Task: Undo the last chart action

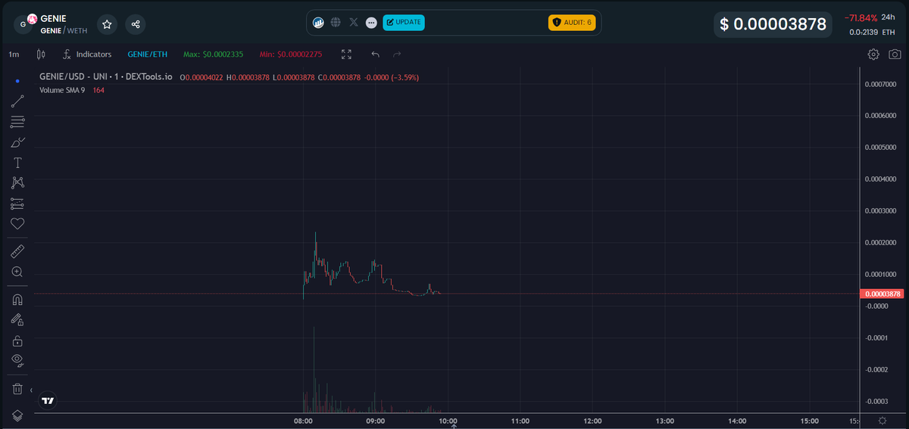Action: (375, 54)
